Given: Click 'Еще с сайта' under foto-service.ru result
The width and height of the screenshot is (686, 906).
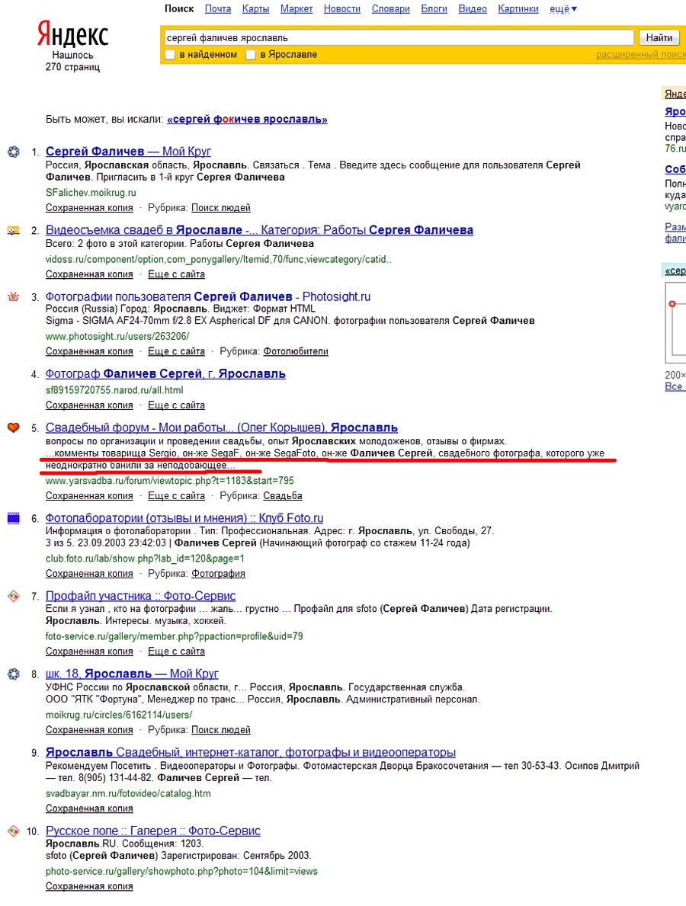Looking at the screenshot, I should (176, 651).
